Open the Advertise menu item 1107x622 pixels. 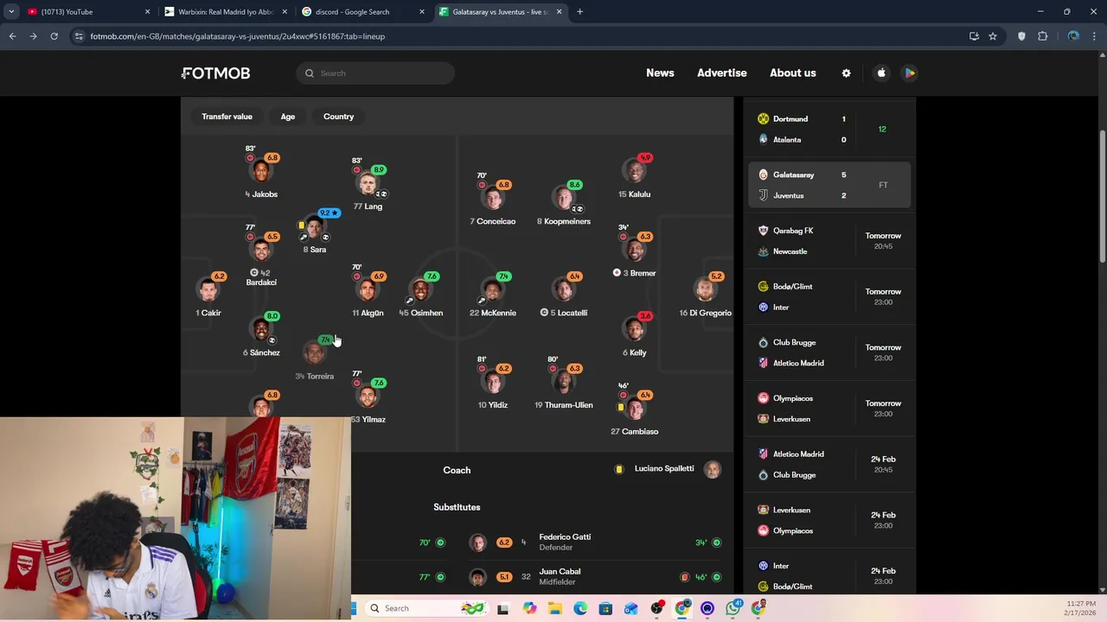722,73
